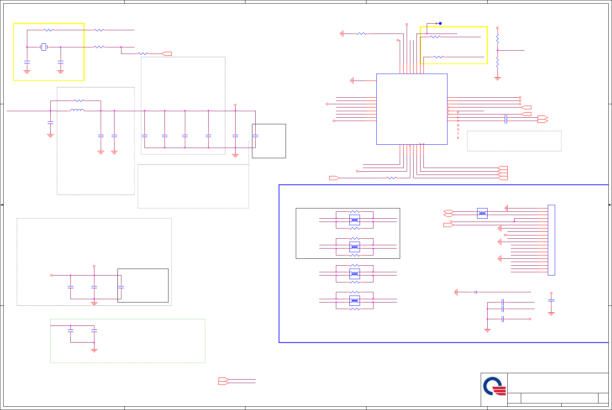
Task: Select the vertical PLTRST# net label
Action: point(458,125)
